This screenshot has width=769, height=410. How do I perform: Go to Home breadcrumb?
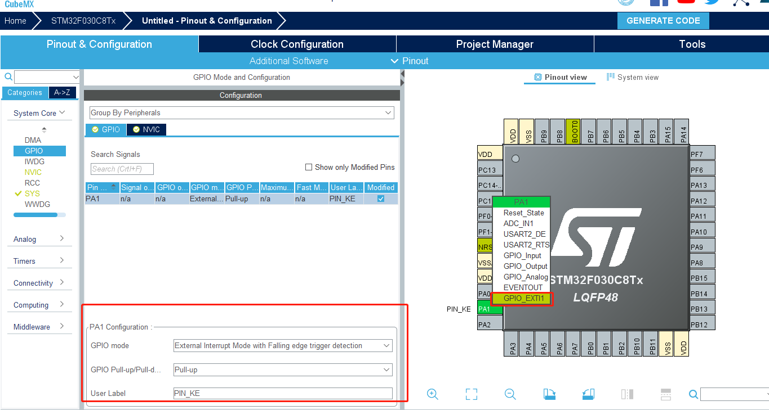pos(15,21)
